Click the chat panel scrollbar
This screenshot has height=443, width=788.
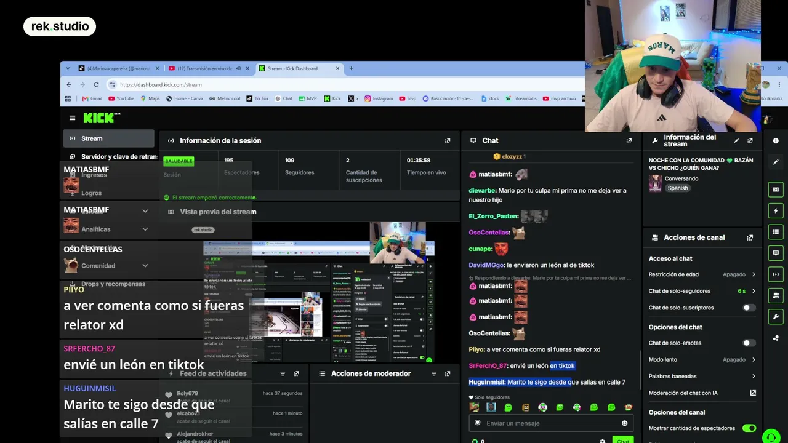click(640, 369)
